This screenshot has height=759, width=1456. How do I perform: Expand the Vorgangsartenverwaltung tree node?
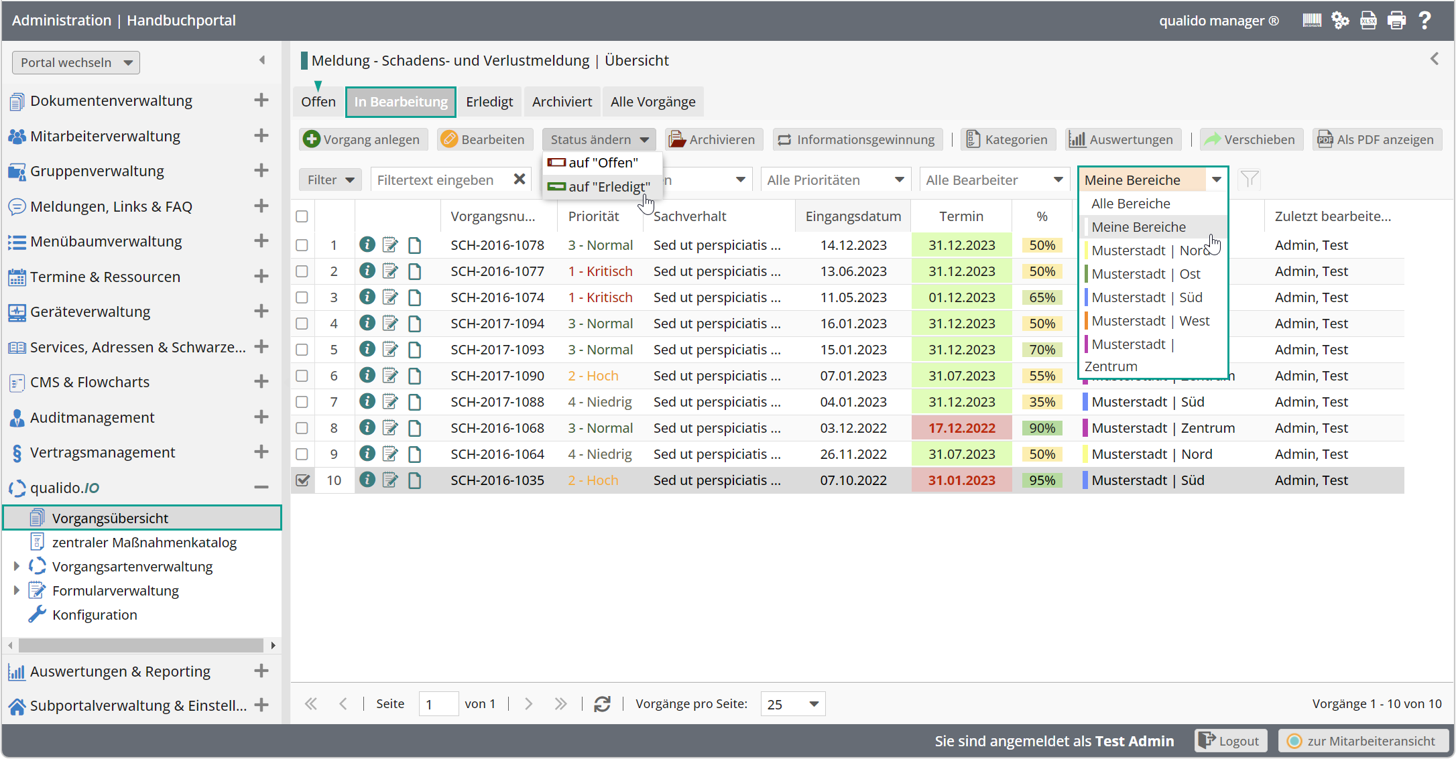(17, 567)
